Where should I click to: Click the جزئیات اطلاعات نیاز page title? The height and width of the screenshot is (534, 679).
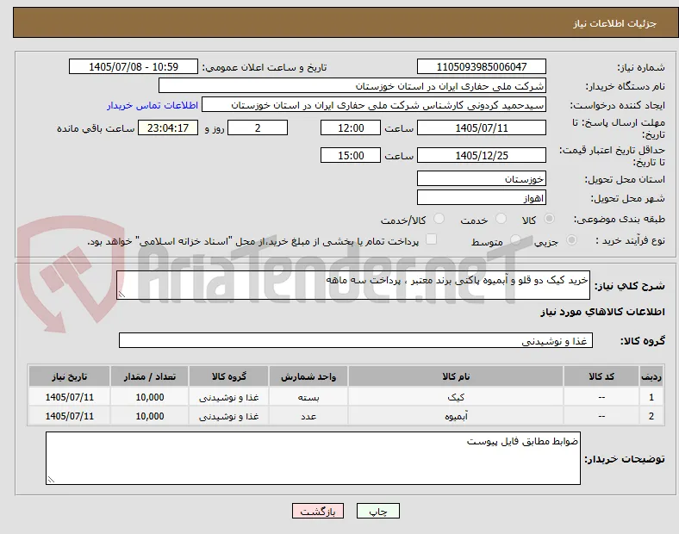coord(614,23)
